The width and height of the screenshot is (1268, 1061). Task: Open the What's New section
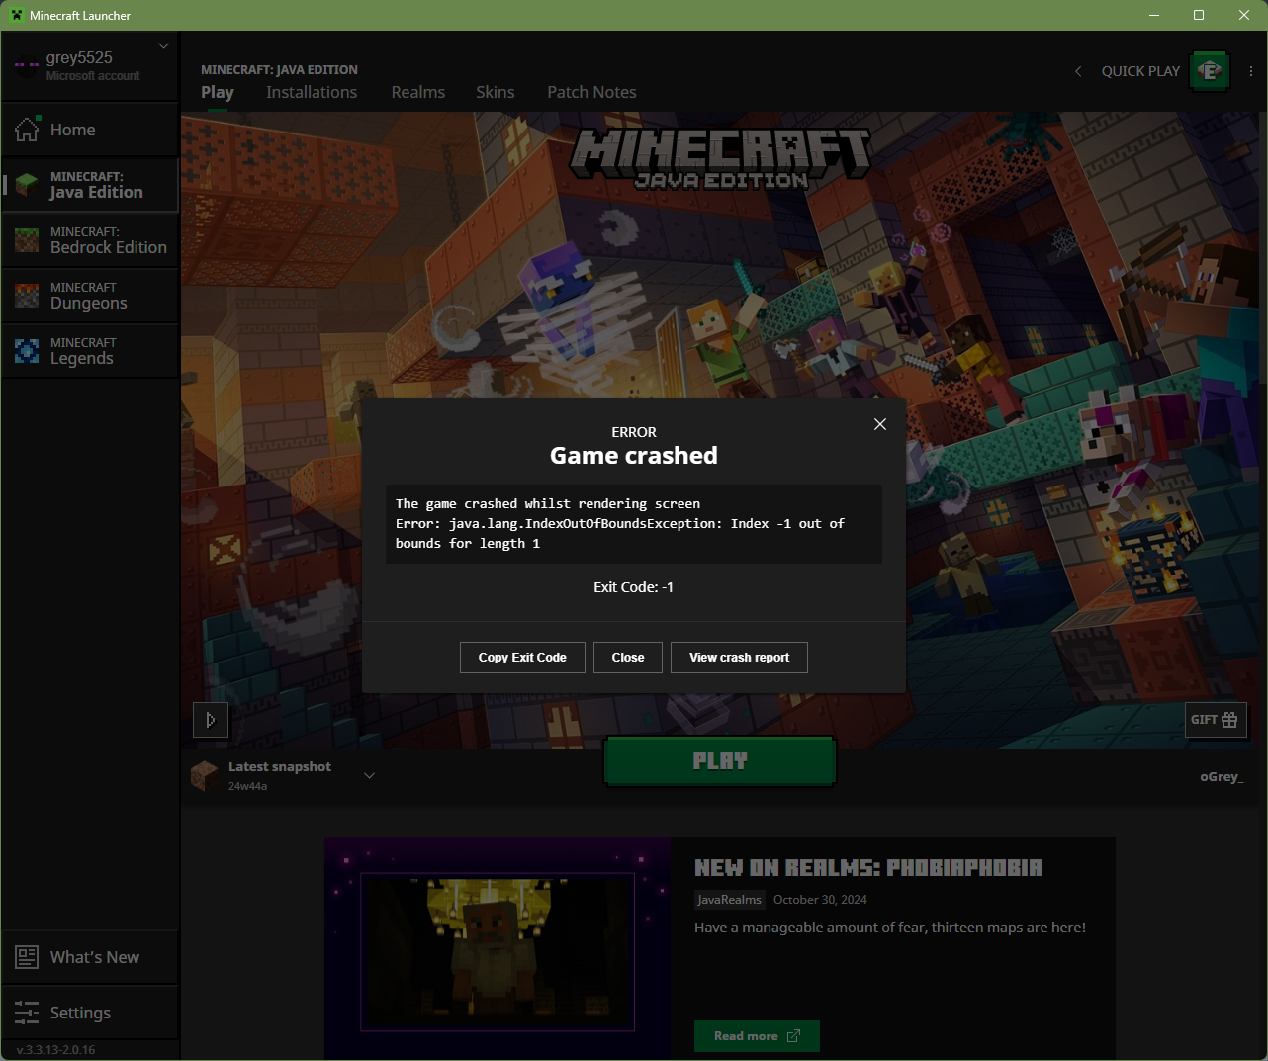coord(90,957)
